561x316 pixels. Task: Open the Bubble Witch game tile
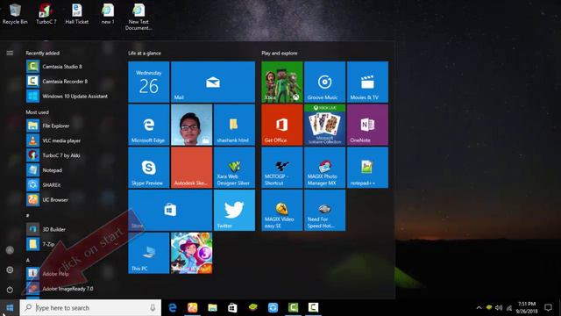[191, 253]
